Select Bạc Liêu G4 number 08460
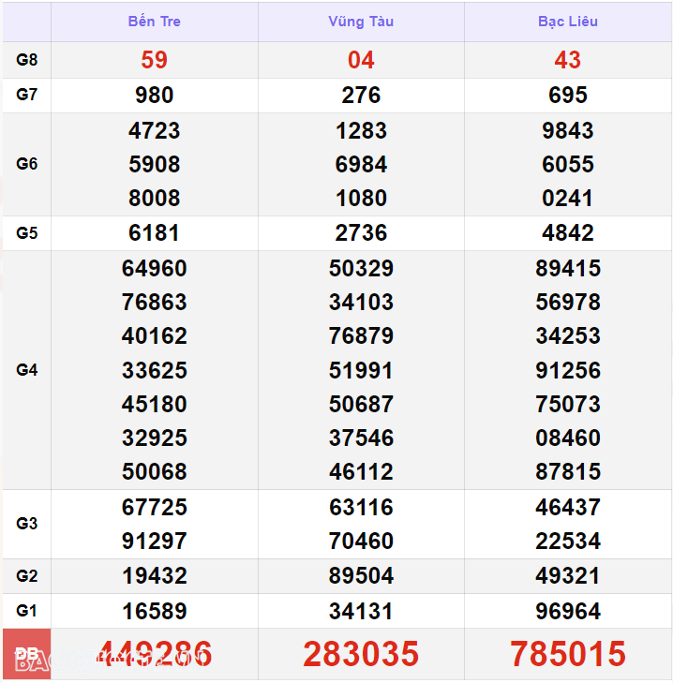This screenshot has width=673, height=683. click(568, 438)
